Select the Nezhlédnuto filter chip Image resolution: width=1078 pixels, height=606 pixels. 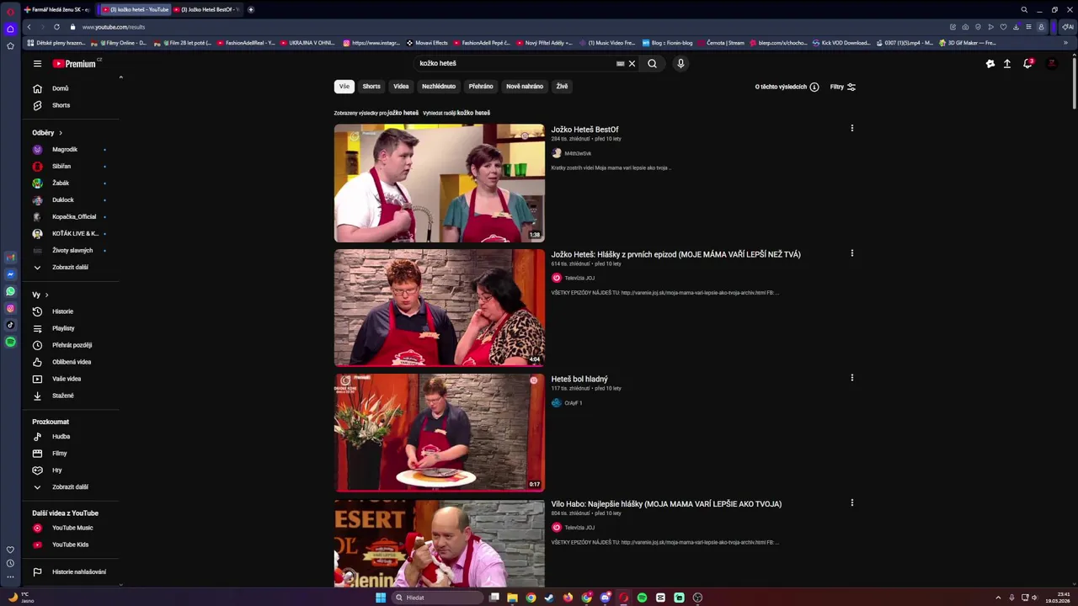439,87
